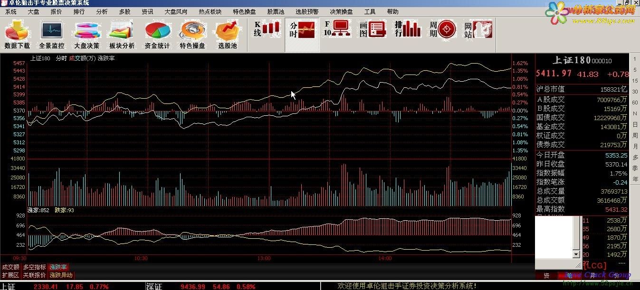The image size is (640, 290).
Task: Click 深证 index value 9436.99 in status bar
Action: [193, 287]
